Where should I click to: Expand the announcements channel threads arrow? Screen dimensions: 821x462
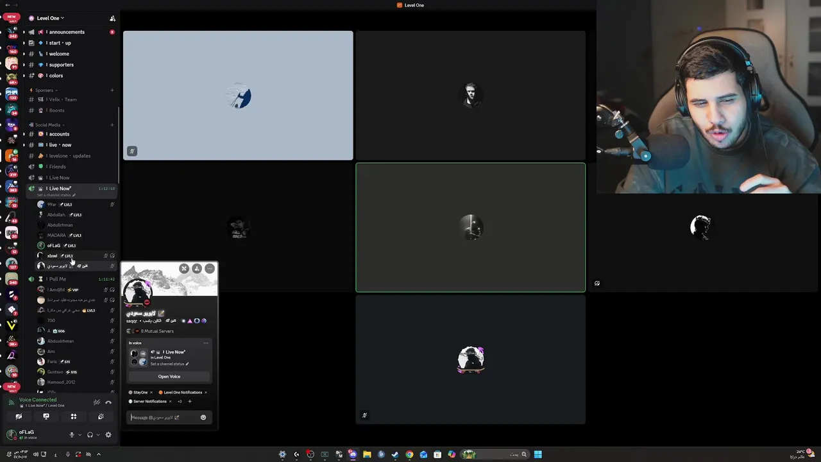click(24, 32)
